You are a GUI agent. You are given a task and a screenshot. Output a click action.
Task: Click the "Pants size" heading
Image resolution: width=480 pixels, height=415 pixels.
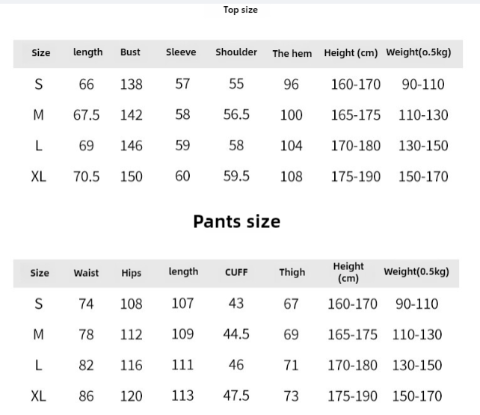(236, 221)
